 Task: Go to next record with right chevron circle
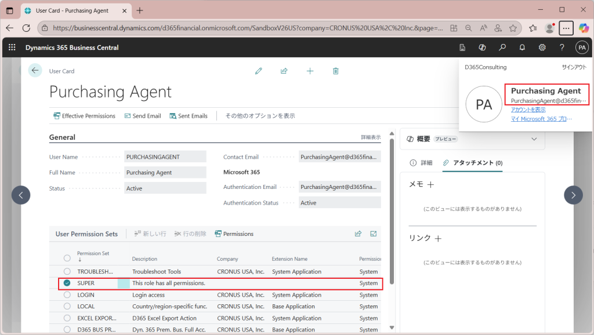(x=573, y=195)
